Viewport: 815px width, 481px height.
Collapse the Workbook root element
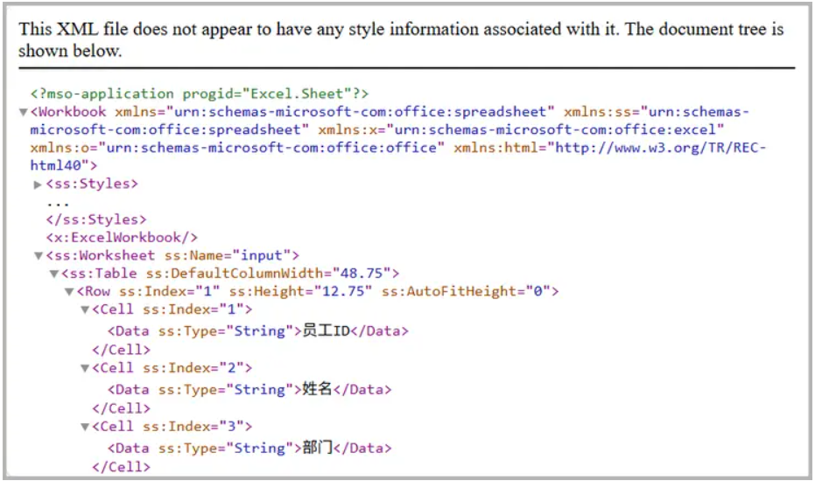coord(23,113)
